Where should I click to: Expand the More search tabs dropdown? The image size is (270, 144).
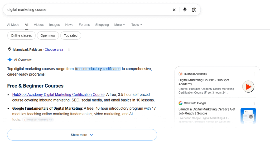(119, 25)
